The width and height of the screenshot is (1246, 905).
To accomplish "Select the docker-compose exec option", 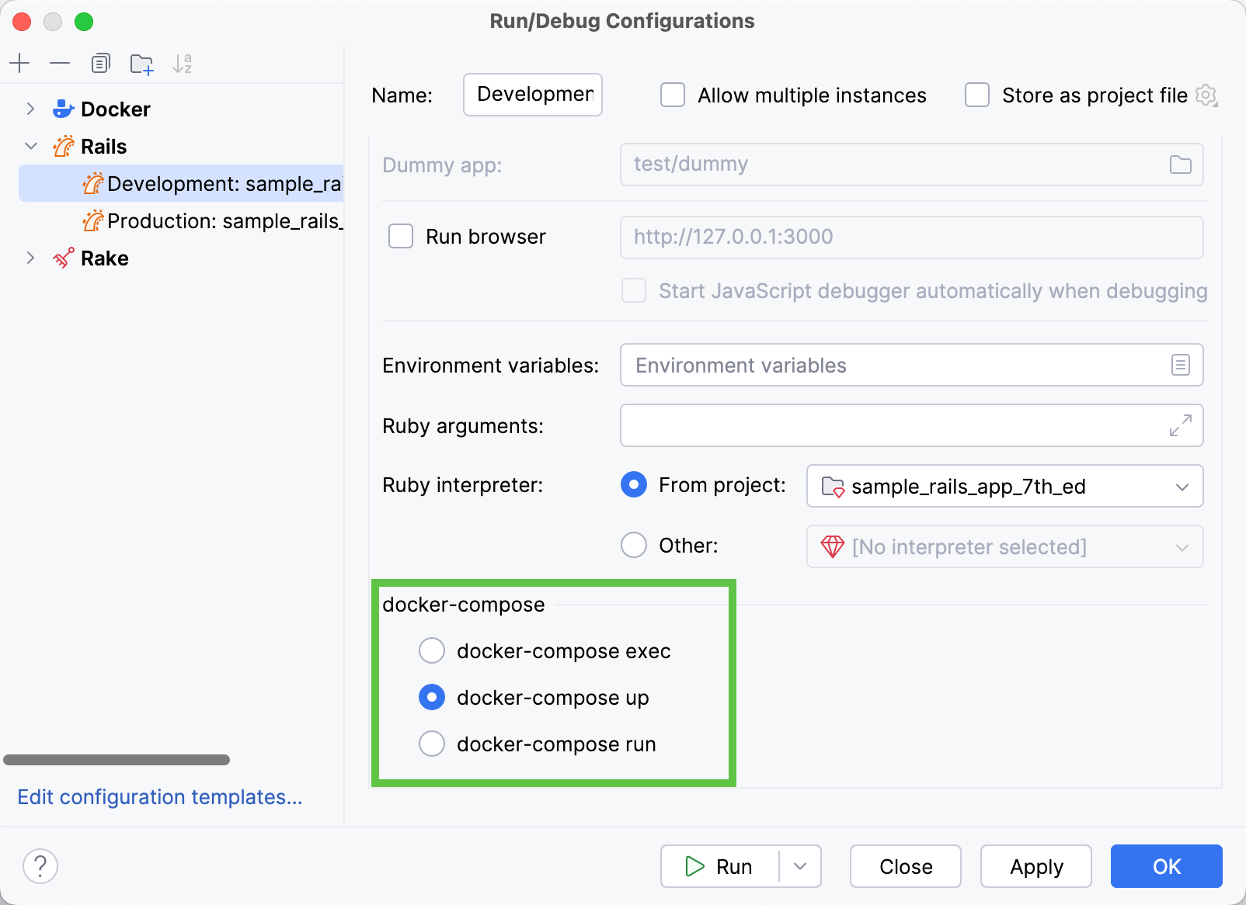I will tap(431, 650).
